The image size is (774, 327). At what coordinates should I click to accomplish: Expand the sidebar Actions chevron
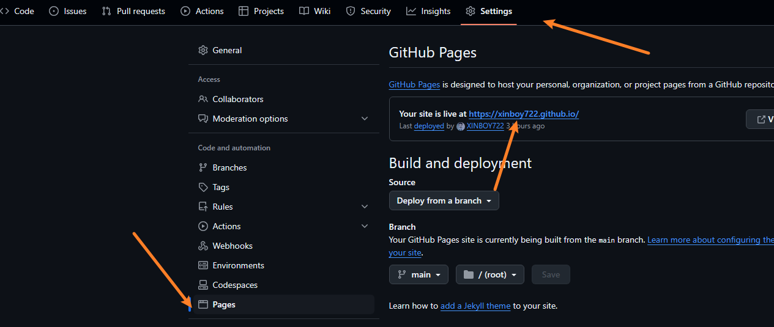(365, 226)
